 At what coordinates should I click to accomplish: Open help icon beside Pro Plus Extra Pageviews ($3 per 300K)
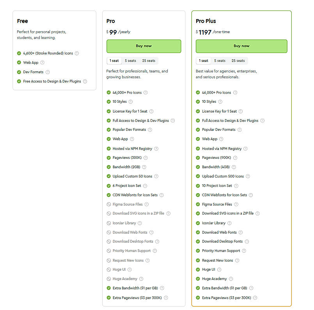click(x=255, y=298)
